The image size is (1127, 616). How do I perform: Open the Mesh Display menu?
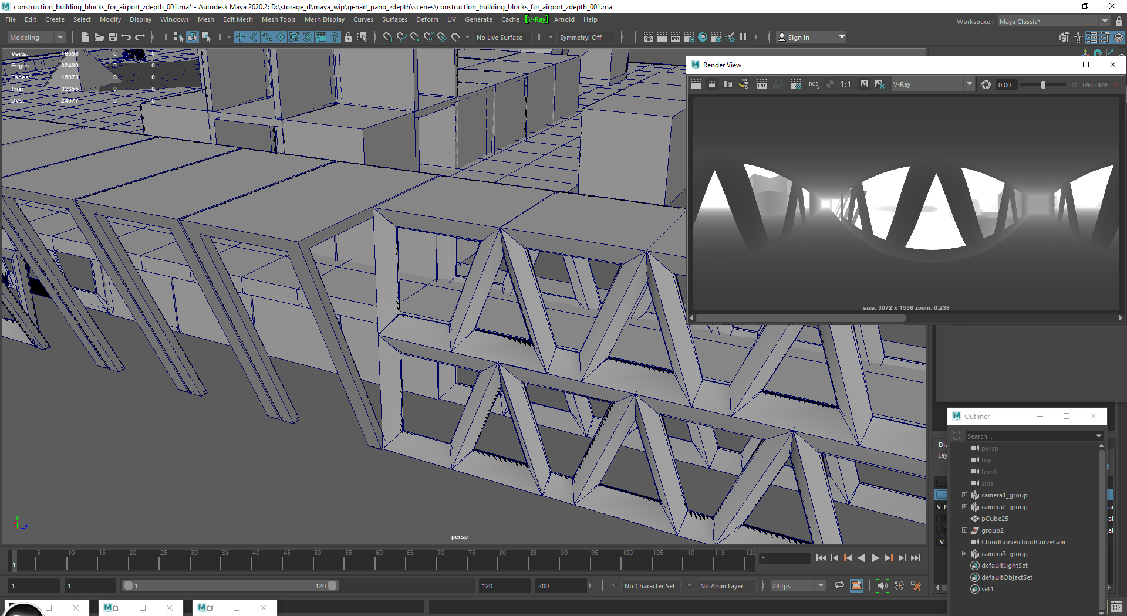click(x=325, y=19)
